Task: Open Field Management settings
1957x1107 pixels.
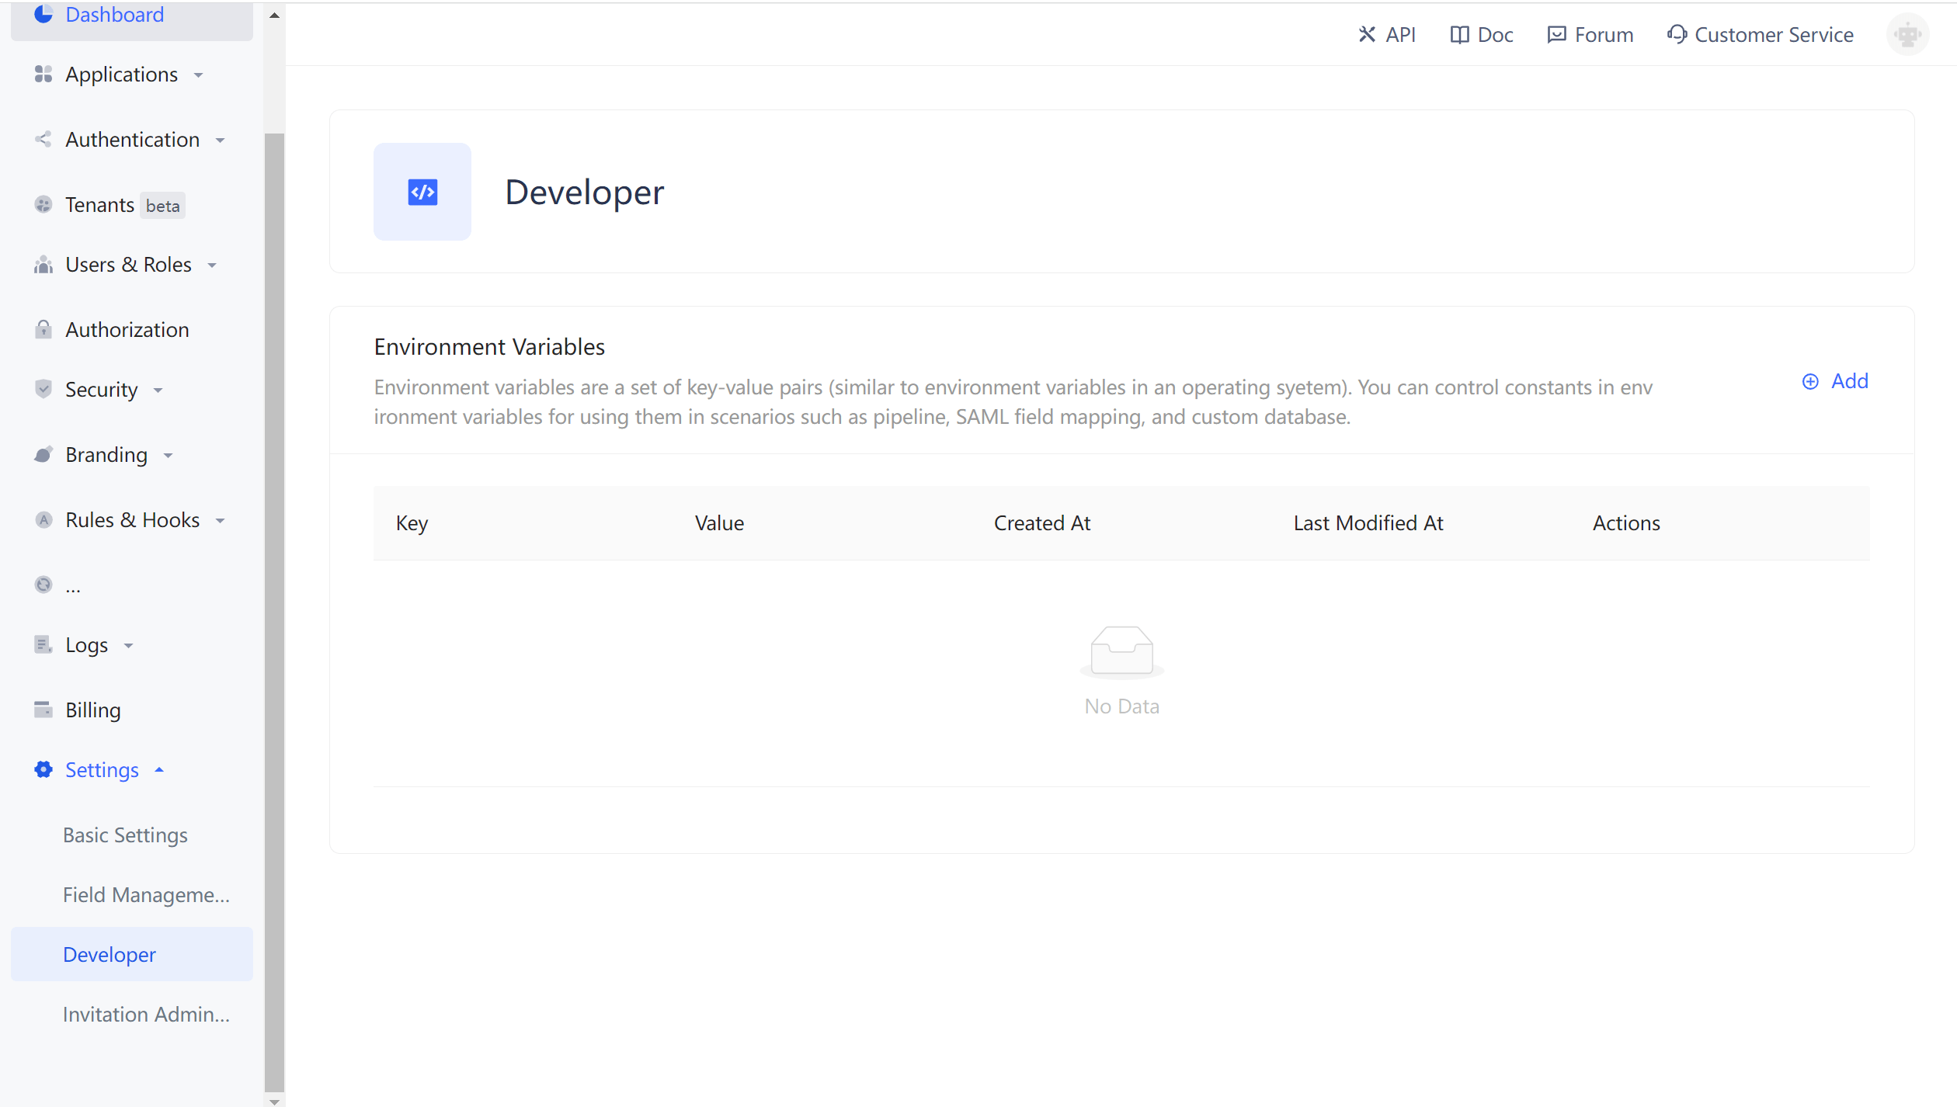Action: 146,894
